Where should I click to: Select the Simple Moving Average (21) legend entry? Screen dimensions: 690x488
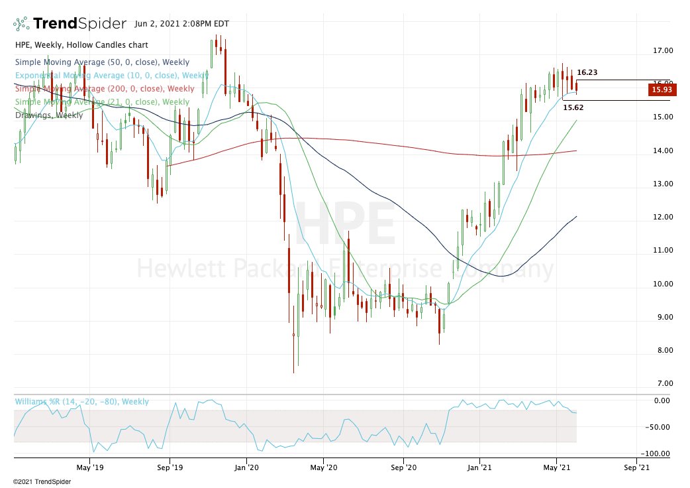[x=102, y=101]
